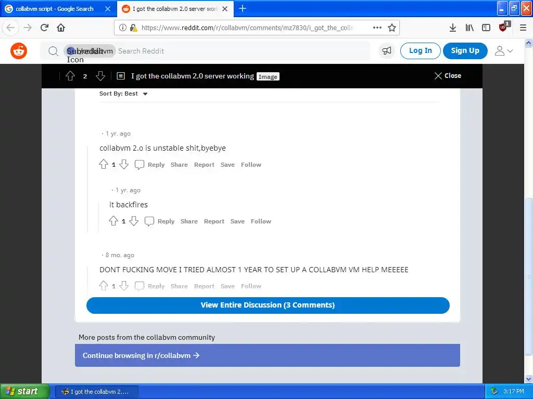Click the lock warning icon in the address bar
The image size is (533, 399).
click(x=133, y=28)
